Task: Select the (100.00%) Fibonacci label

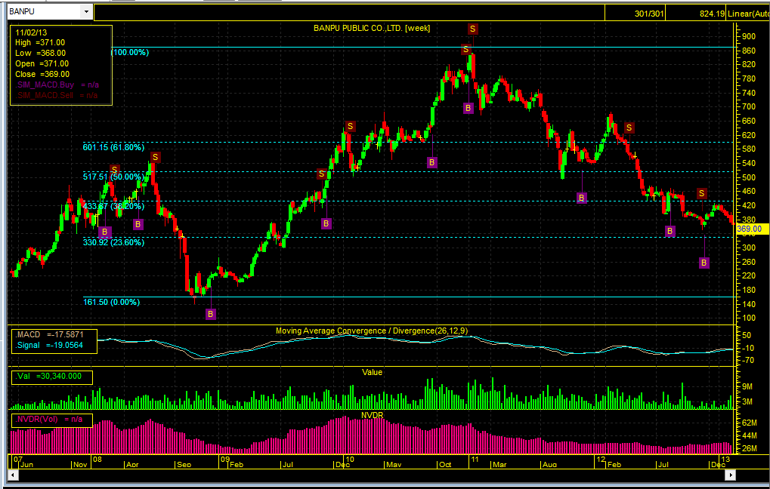Action: click(x=130, y=52)
